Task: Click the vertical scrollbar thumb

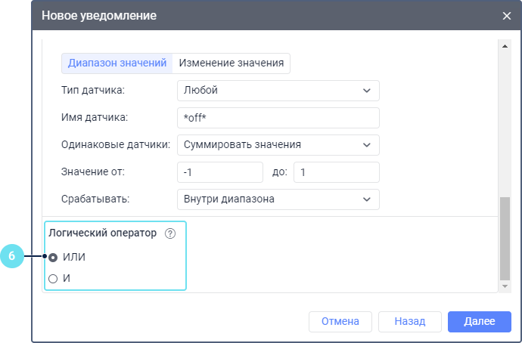Action: (x=505, y=238)
